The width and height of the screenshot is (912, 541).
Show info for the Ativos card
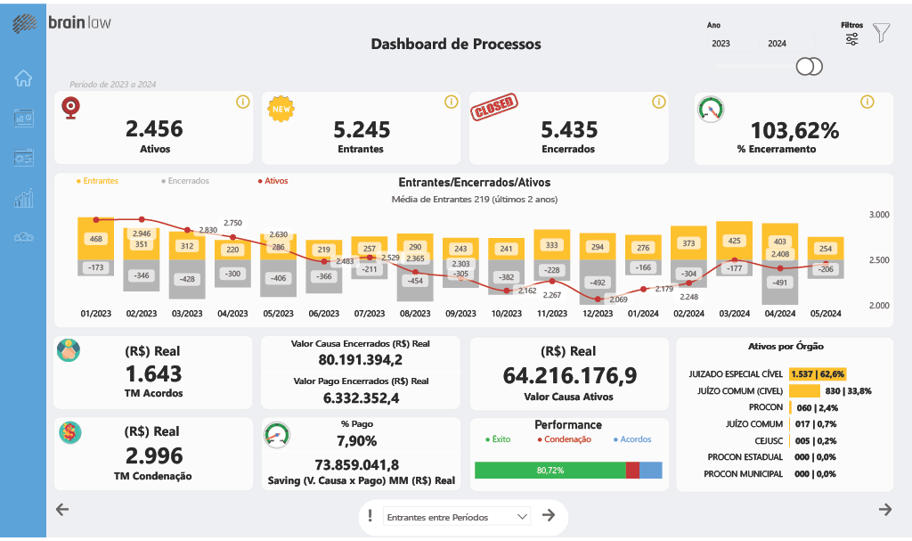click(x=242, y=102)
